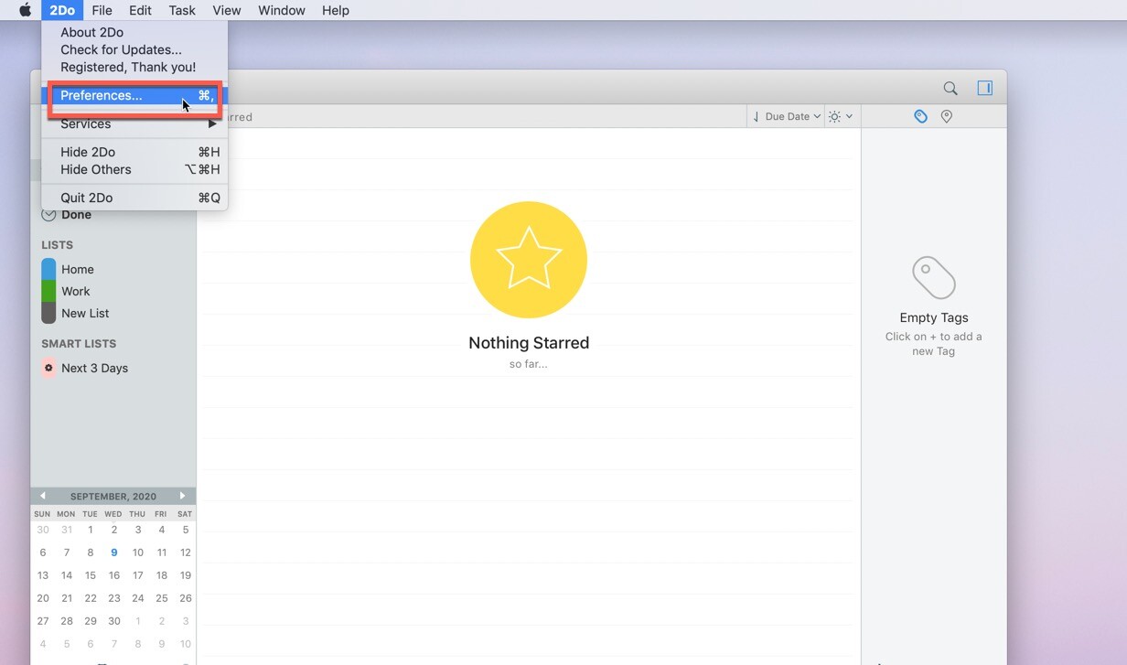Choose Hide Others
Screen dimensions: 1127x665
tap(134, 169)
